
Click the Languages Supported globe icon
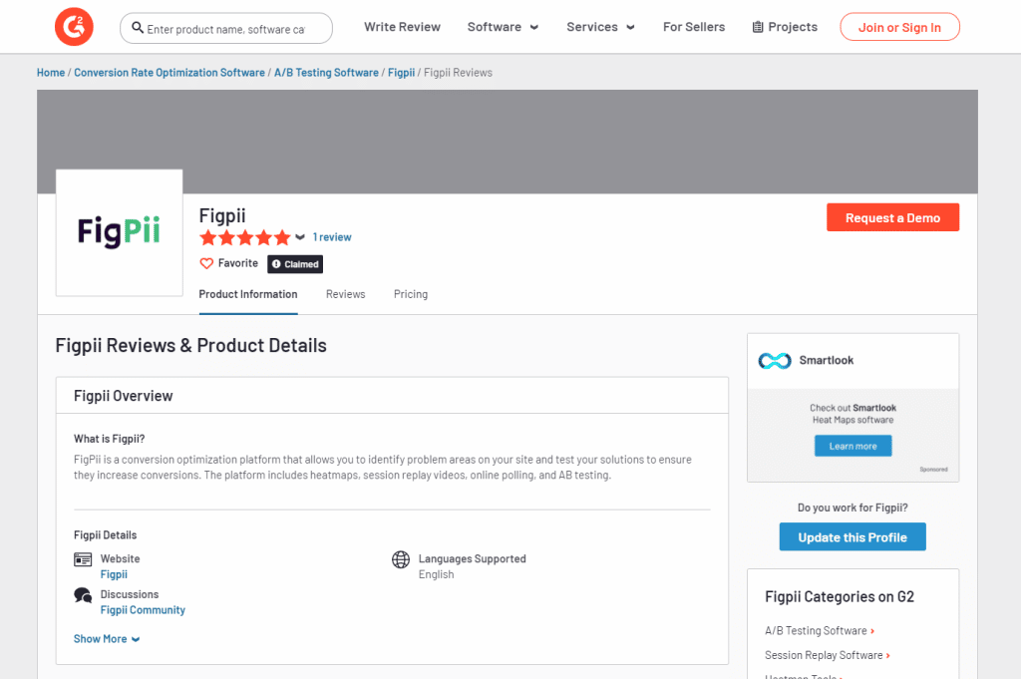(x=401, y=559)
